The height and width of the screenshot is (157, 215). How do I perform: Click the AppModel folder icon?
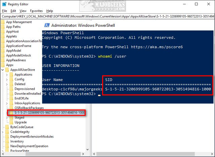pyautogui.click(x=3, y=51)
